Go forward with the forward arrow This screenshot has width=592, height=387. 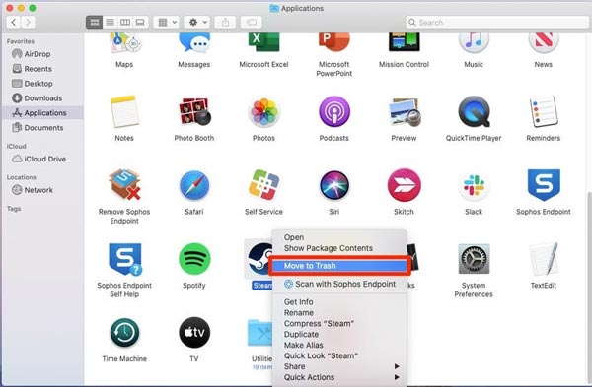tap(28, 23)
